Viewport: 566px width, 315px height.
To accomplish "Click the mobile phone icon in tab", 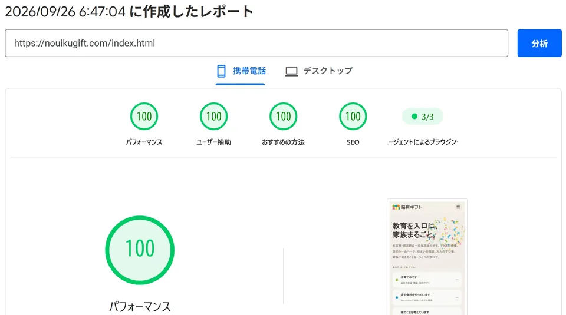I will [221, 71].
